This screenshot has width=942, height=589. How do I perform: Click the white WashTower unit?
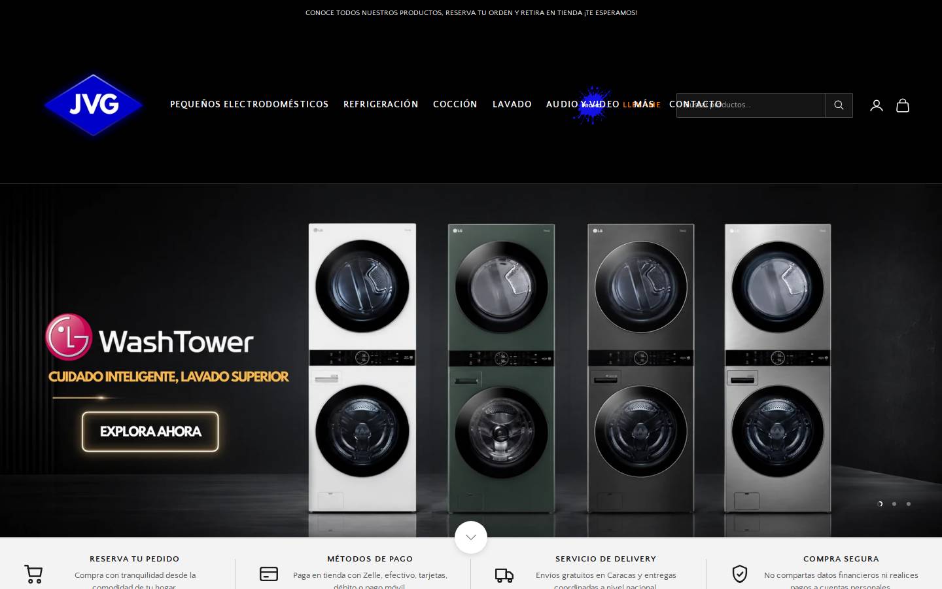point(362,368)
